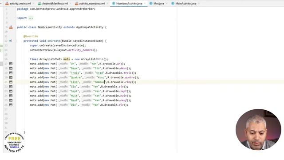The height and width of the screenshot is (160, 284).
Task: Close the activity_nombres.xml tab
Action: click(x=107, y=4)
